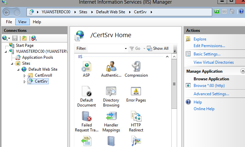Open dropdown after CertSrv in address bar
This screenshot has height=147, width=245.
[151, 12]
